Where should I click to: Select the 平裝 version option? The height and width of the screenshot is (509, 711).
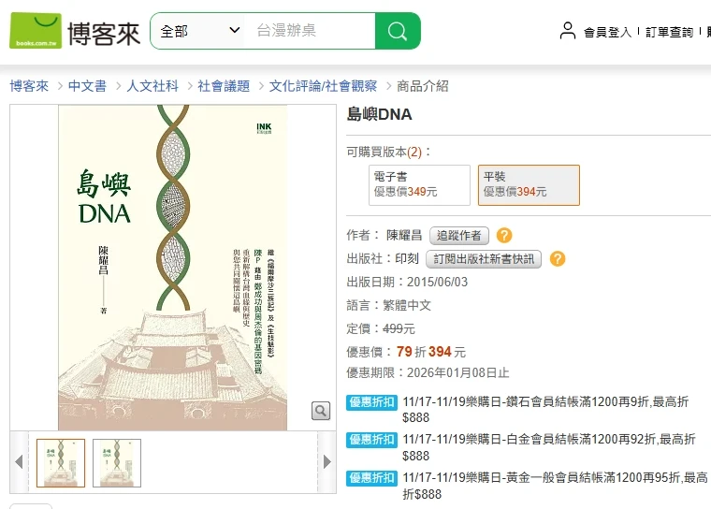[529, 184]
